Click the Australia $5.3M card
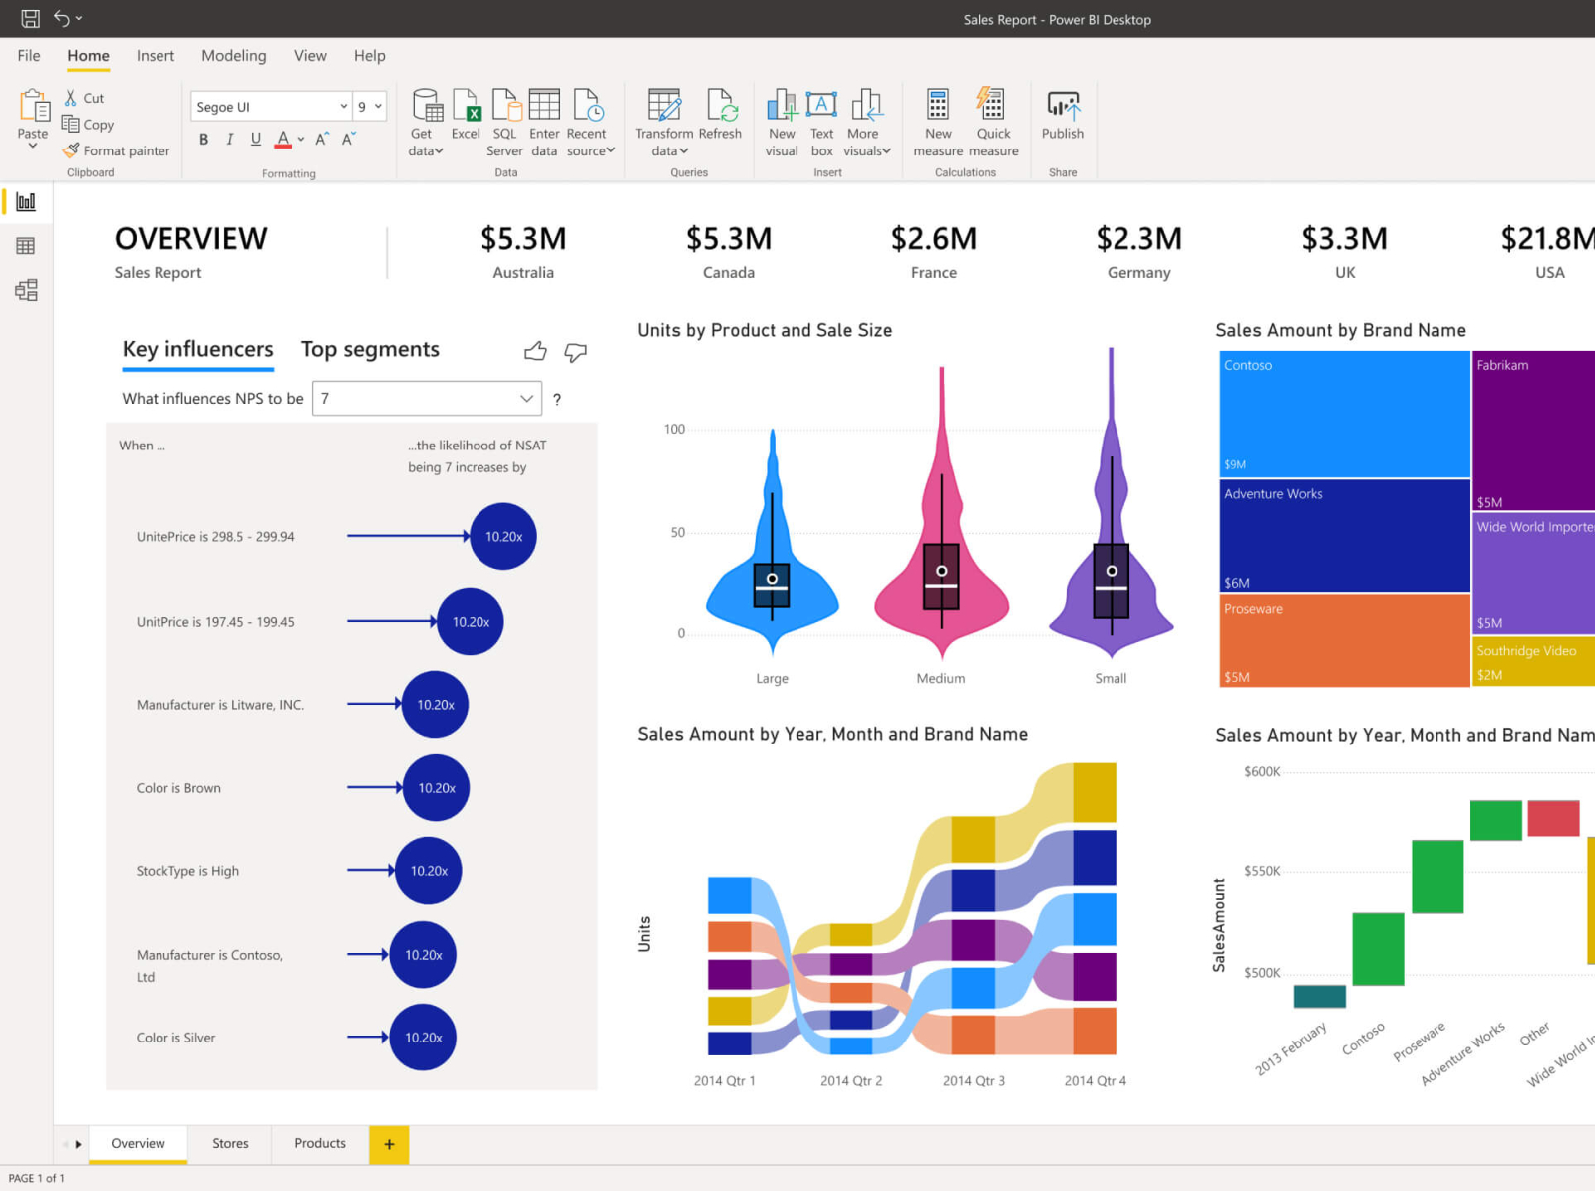Viewport: 1595px width, 1191px height. click(523, 251)
